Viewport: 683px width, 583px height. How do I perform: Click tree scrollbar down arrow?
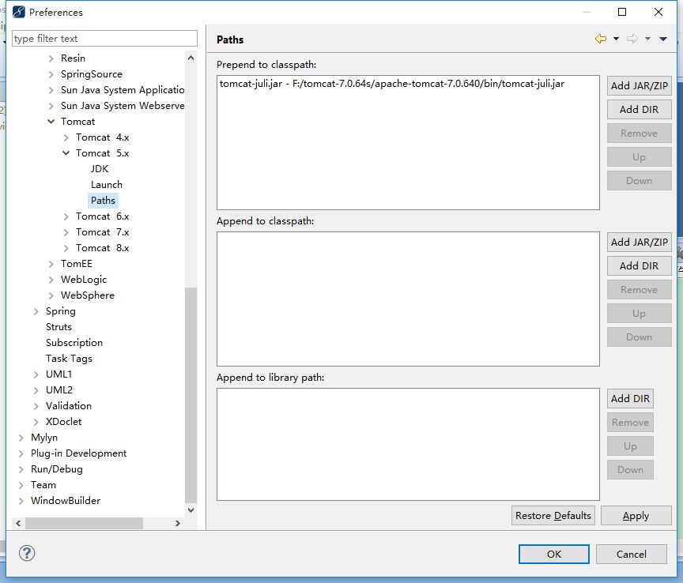click(191, 510)
